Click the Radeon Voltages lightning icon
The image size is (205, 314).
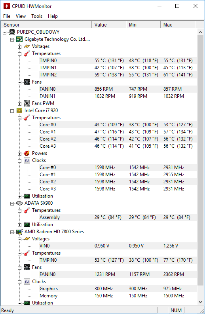27,239
